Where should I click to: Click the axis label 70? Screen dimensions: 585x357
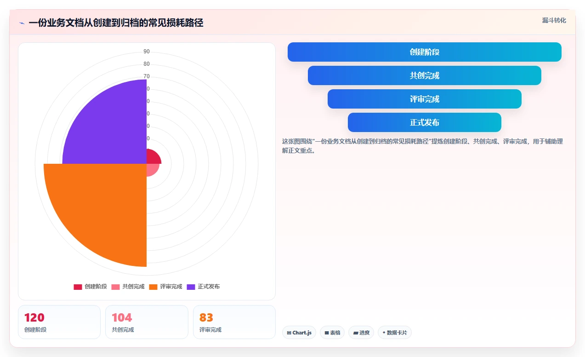pyautogui.click(x=147, y=76)
